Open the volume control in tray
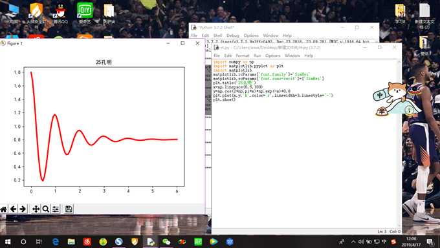Screen dimensions: 440x248 pyautogui.click(x=361, y=242)
